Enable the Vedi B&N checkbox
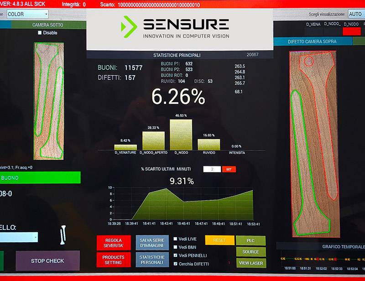Image resolution: width=365 pixels, height=281 pixels. tap(176, 247)
